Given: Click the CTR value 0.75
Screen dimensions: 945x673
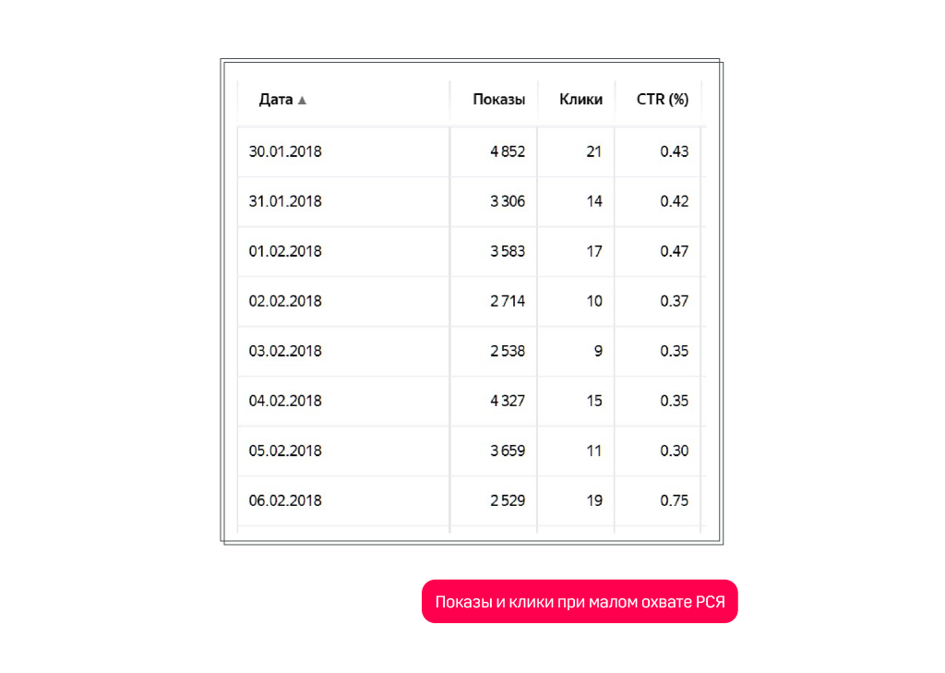Looking at the screenshot, I should pyautogui.click(x=674, y=500).
